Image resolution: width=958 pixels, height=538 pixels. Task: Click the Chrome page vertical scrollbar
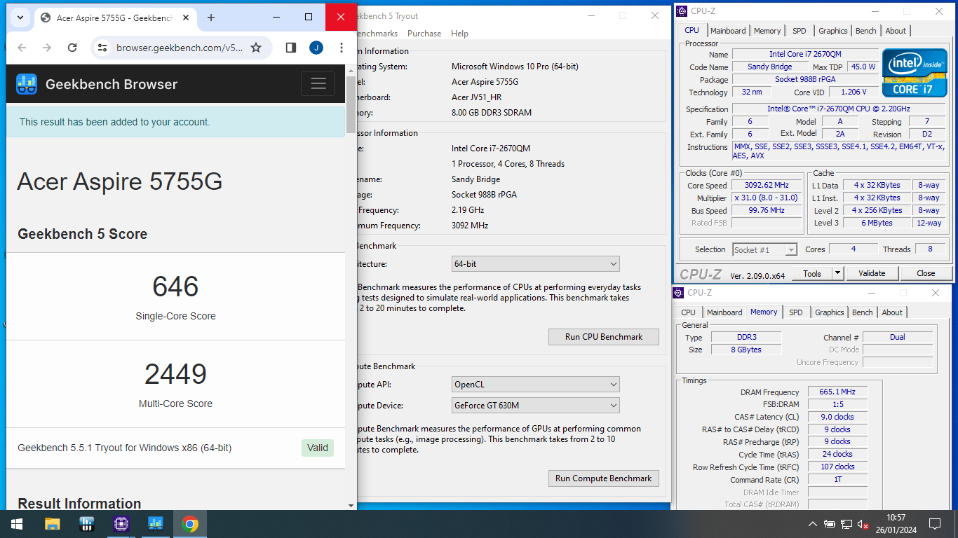click(351, 105)
